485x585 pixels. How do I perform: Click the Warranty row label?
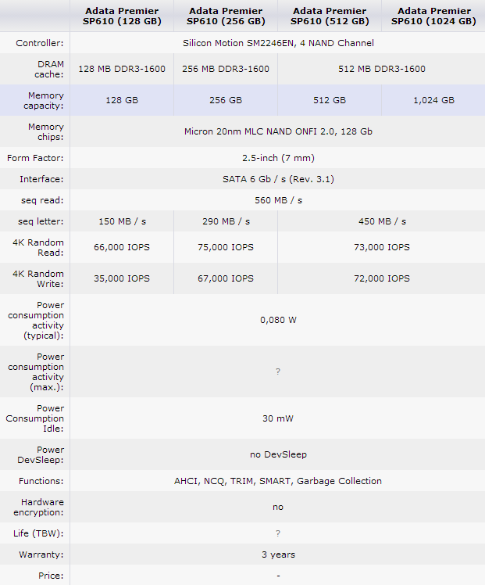coord(41,554)
